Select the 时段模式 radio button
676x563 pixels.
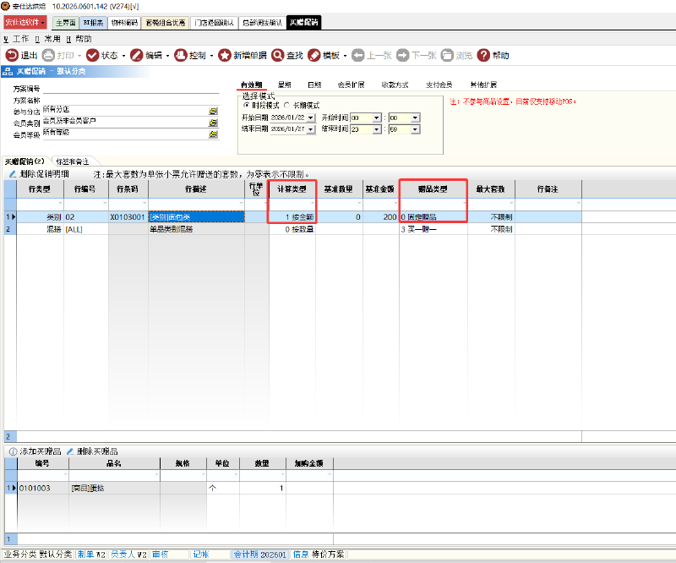(x=247, y=105)
